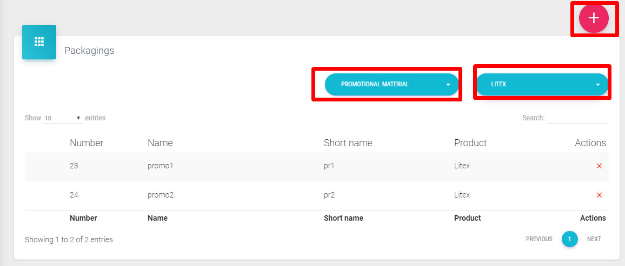Delete the promo2 row with red X
625x266 pixels.
[x=599, y=195]
